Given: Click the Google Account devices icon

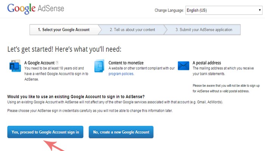Looking at the screenshot, I should click(15, 66).
